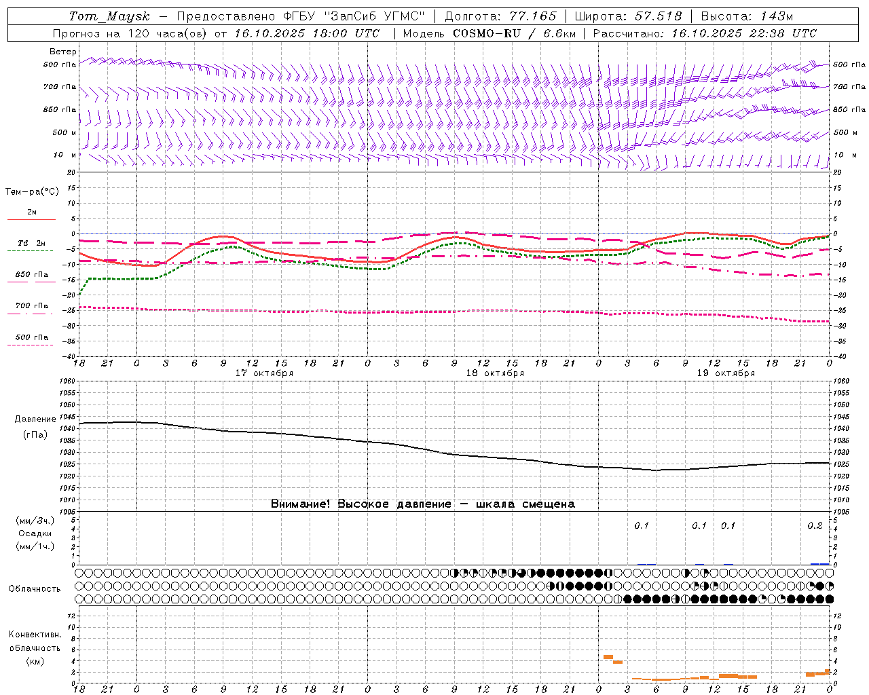Viewport: 869px width, 695px height.
Task: Click the 18 октября date label
Action: coord(495,373)
